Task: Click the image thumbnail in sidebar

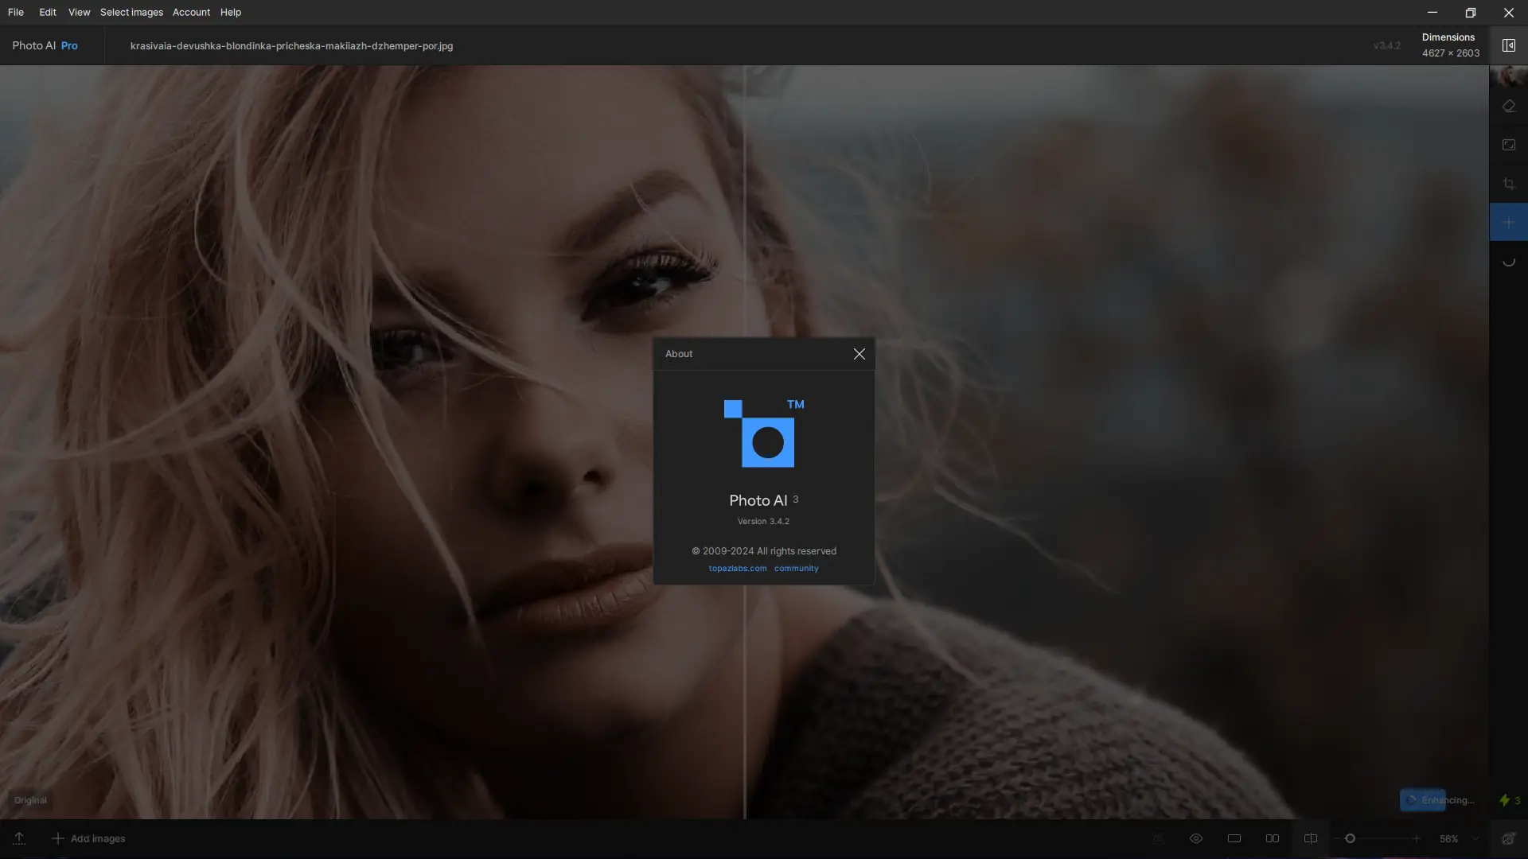Action: click(1508, 77)
